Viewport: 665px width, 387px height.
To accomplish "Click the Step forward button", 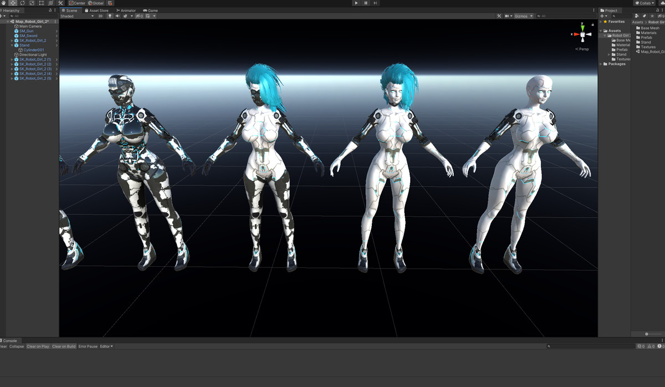I will pyautogui.click(x=375, y=3).
